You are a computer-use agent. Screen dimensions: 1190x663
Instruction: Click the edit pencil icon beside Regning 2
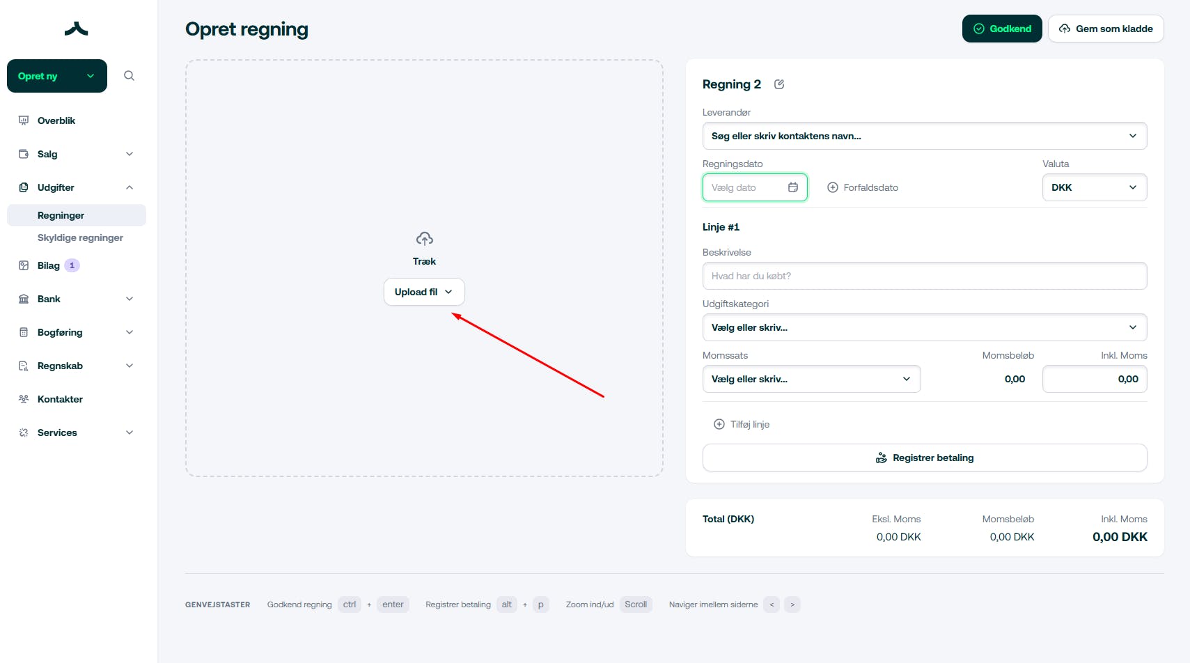pyautogui.click(x=779, y=84)
